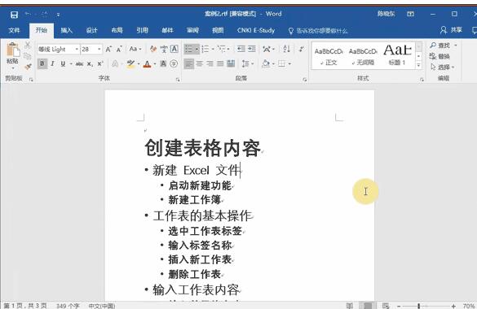This screenshot has height=309, width=477.
Task: Click the 替换 replace button
Action: click(x=439, y=56)
